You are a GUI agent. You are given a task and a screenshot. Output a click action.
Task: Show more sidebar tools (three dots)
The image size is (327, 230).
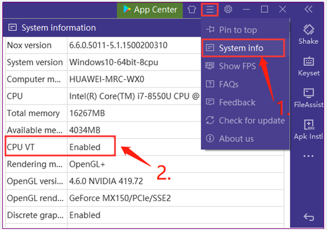tap(308, 156)
